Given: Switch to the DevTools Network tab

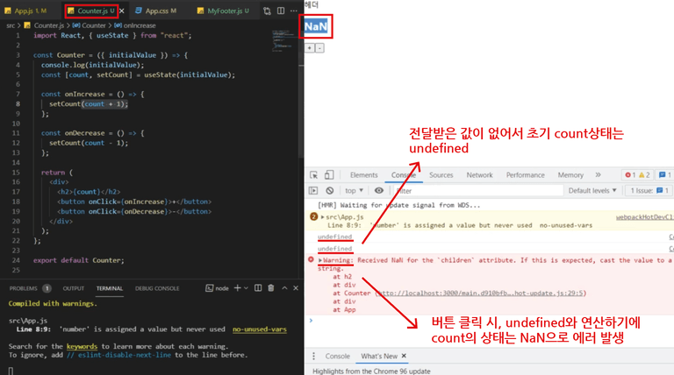Looking at the screenshot, I should point(480,175).
